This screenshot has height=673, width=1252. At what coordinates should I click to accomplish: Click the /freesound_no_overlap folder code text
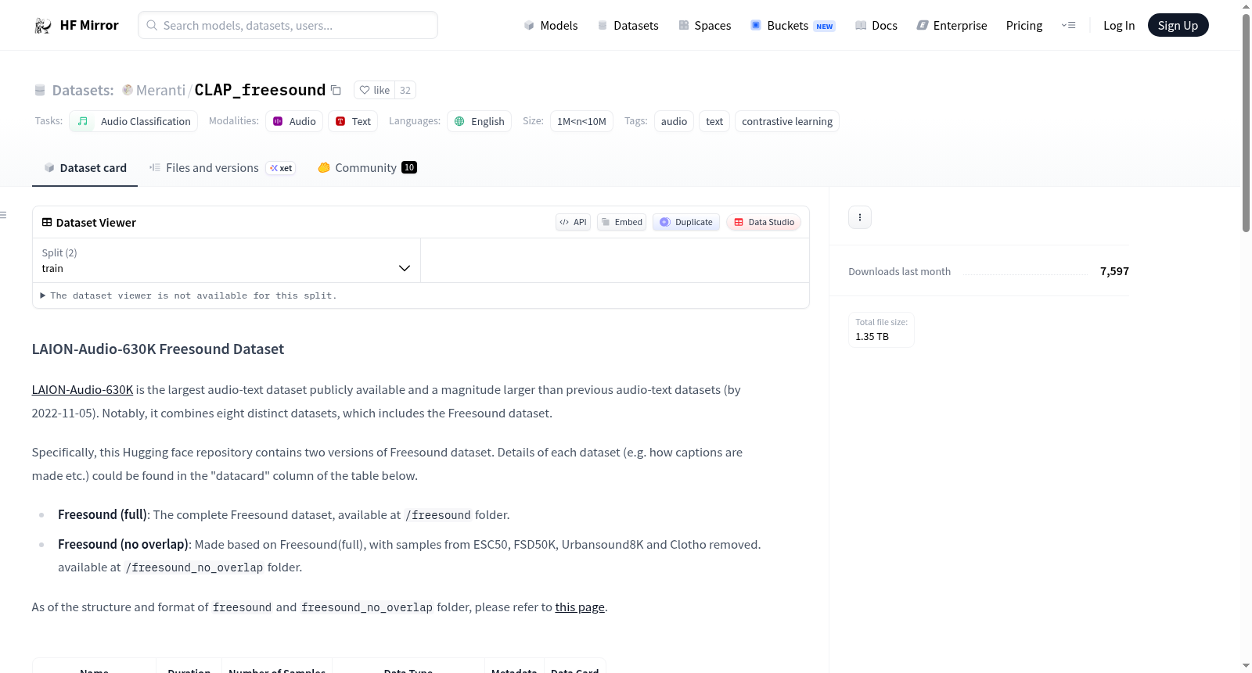point(194,567)
